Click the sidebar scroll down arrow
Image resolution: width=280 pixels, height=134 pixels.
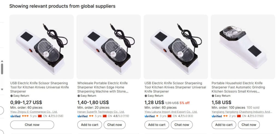(x=2, y=89)
